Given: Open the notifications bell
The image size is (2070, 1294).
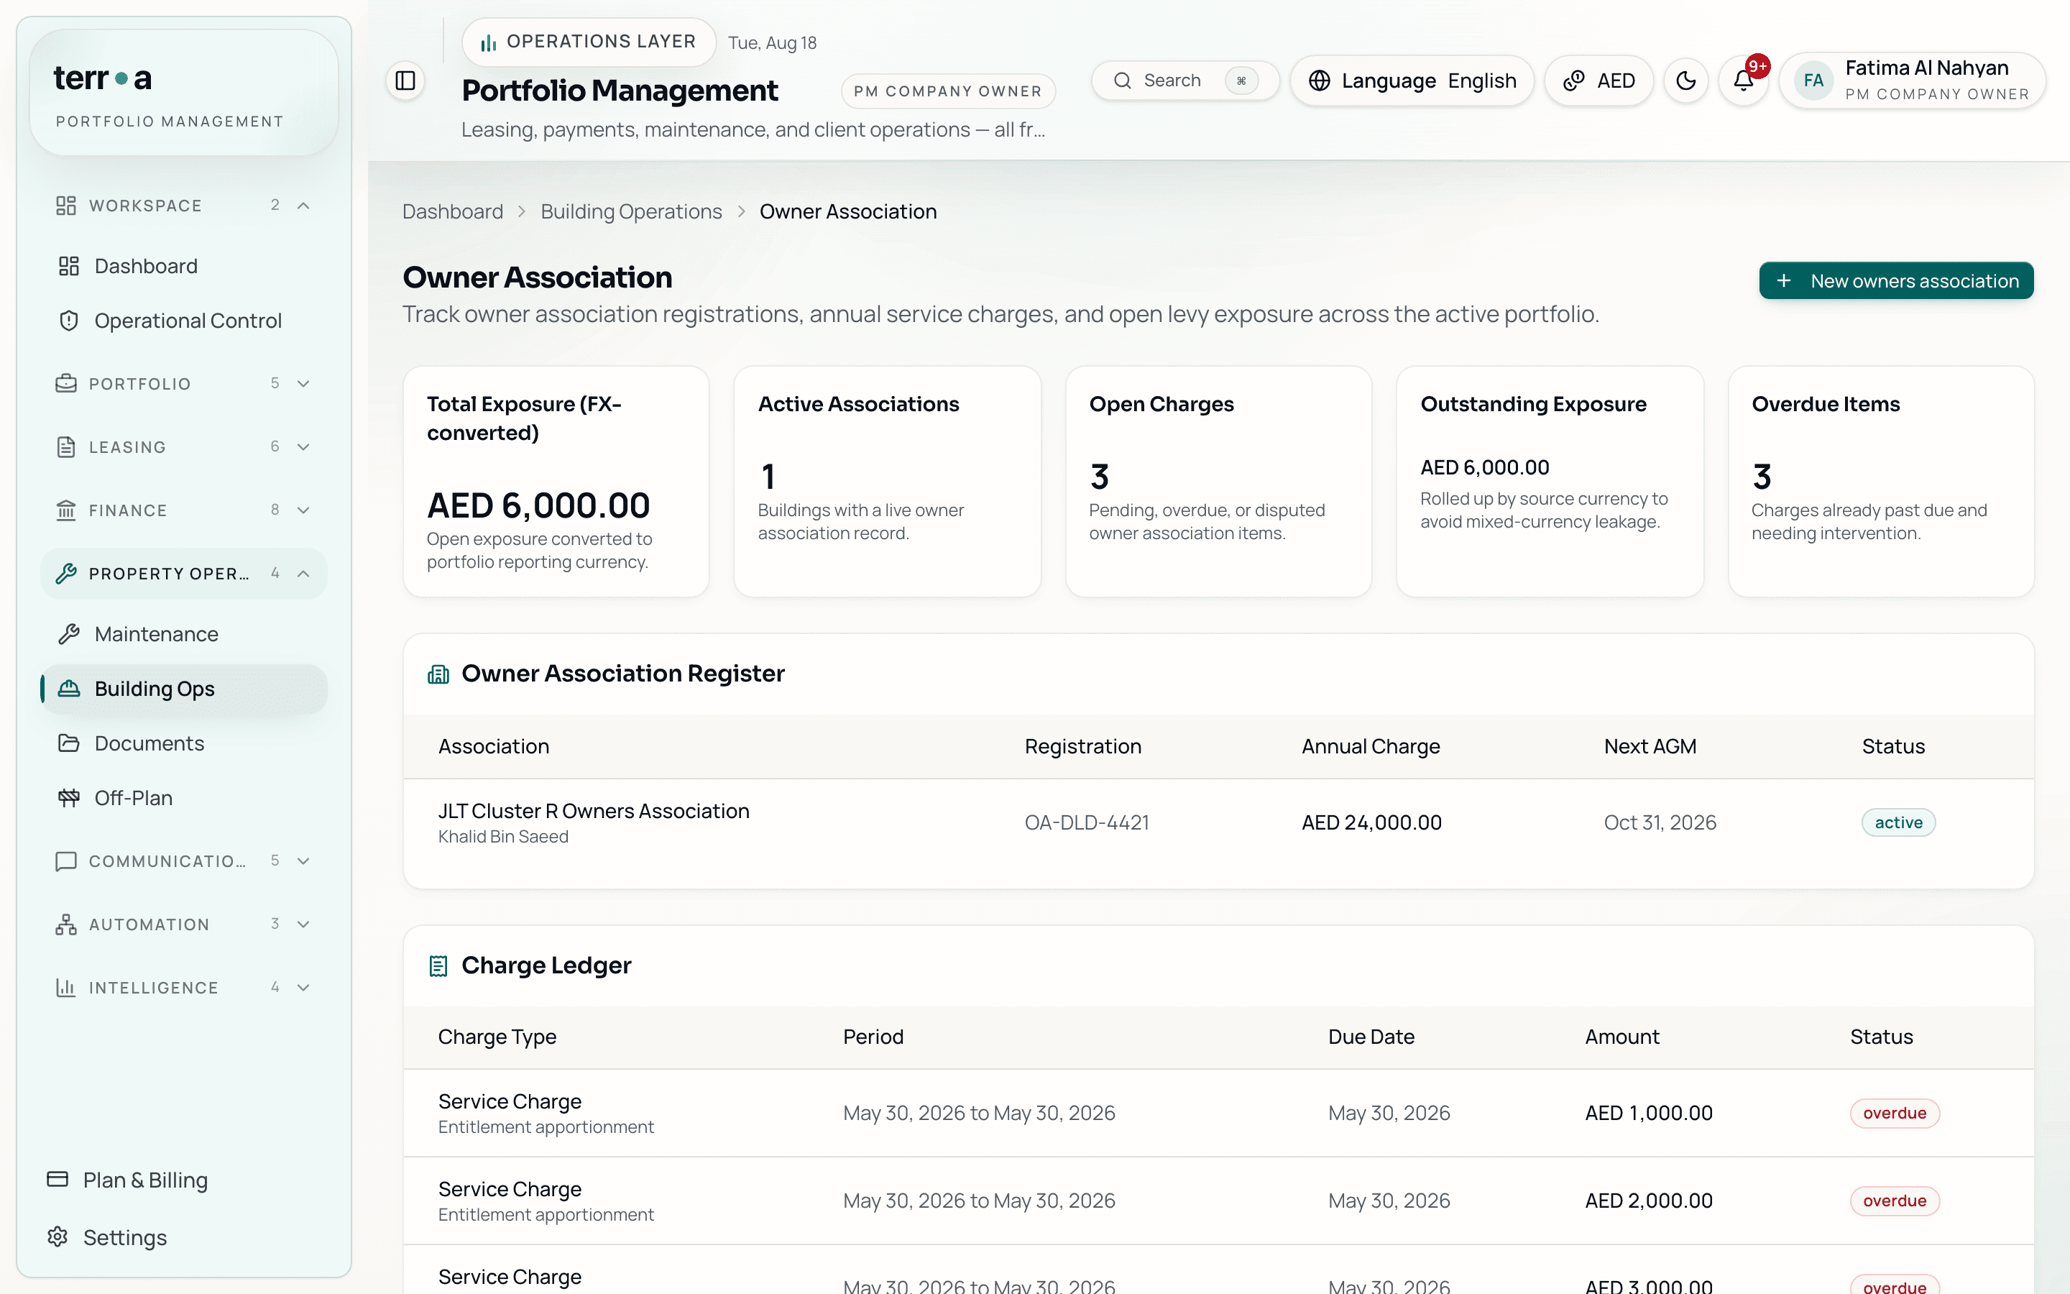Looking at the screenshot, I should point(1742,81).
